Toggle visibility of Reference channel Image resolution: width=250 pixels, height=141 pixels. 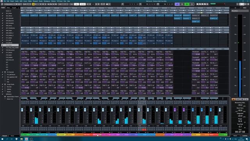tap(2, 94)
